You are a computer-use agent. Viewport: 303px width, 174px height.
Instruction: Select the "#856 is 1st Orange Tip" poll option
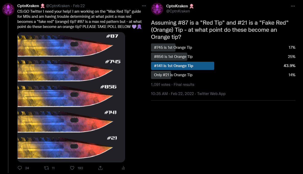173,57
